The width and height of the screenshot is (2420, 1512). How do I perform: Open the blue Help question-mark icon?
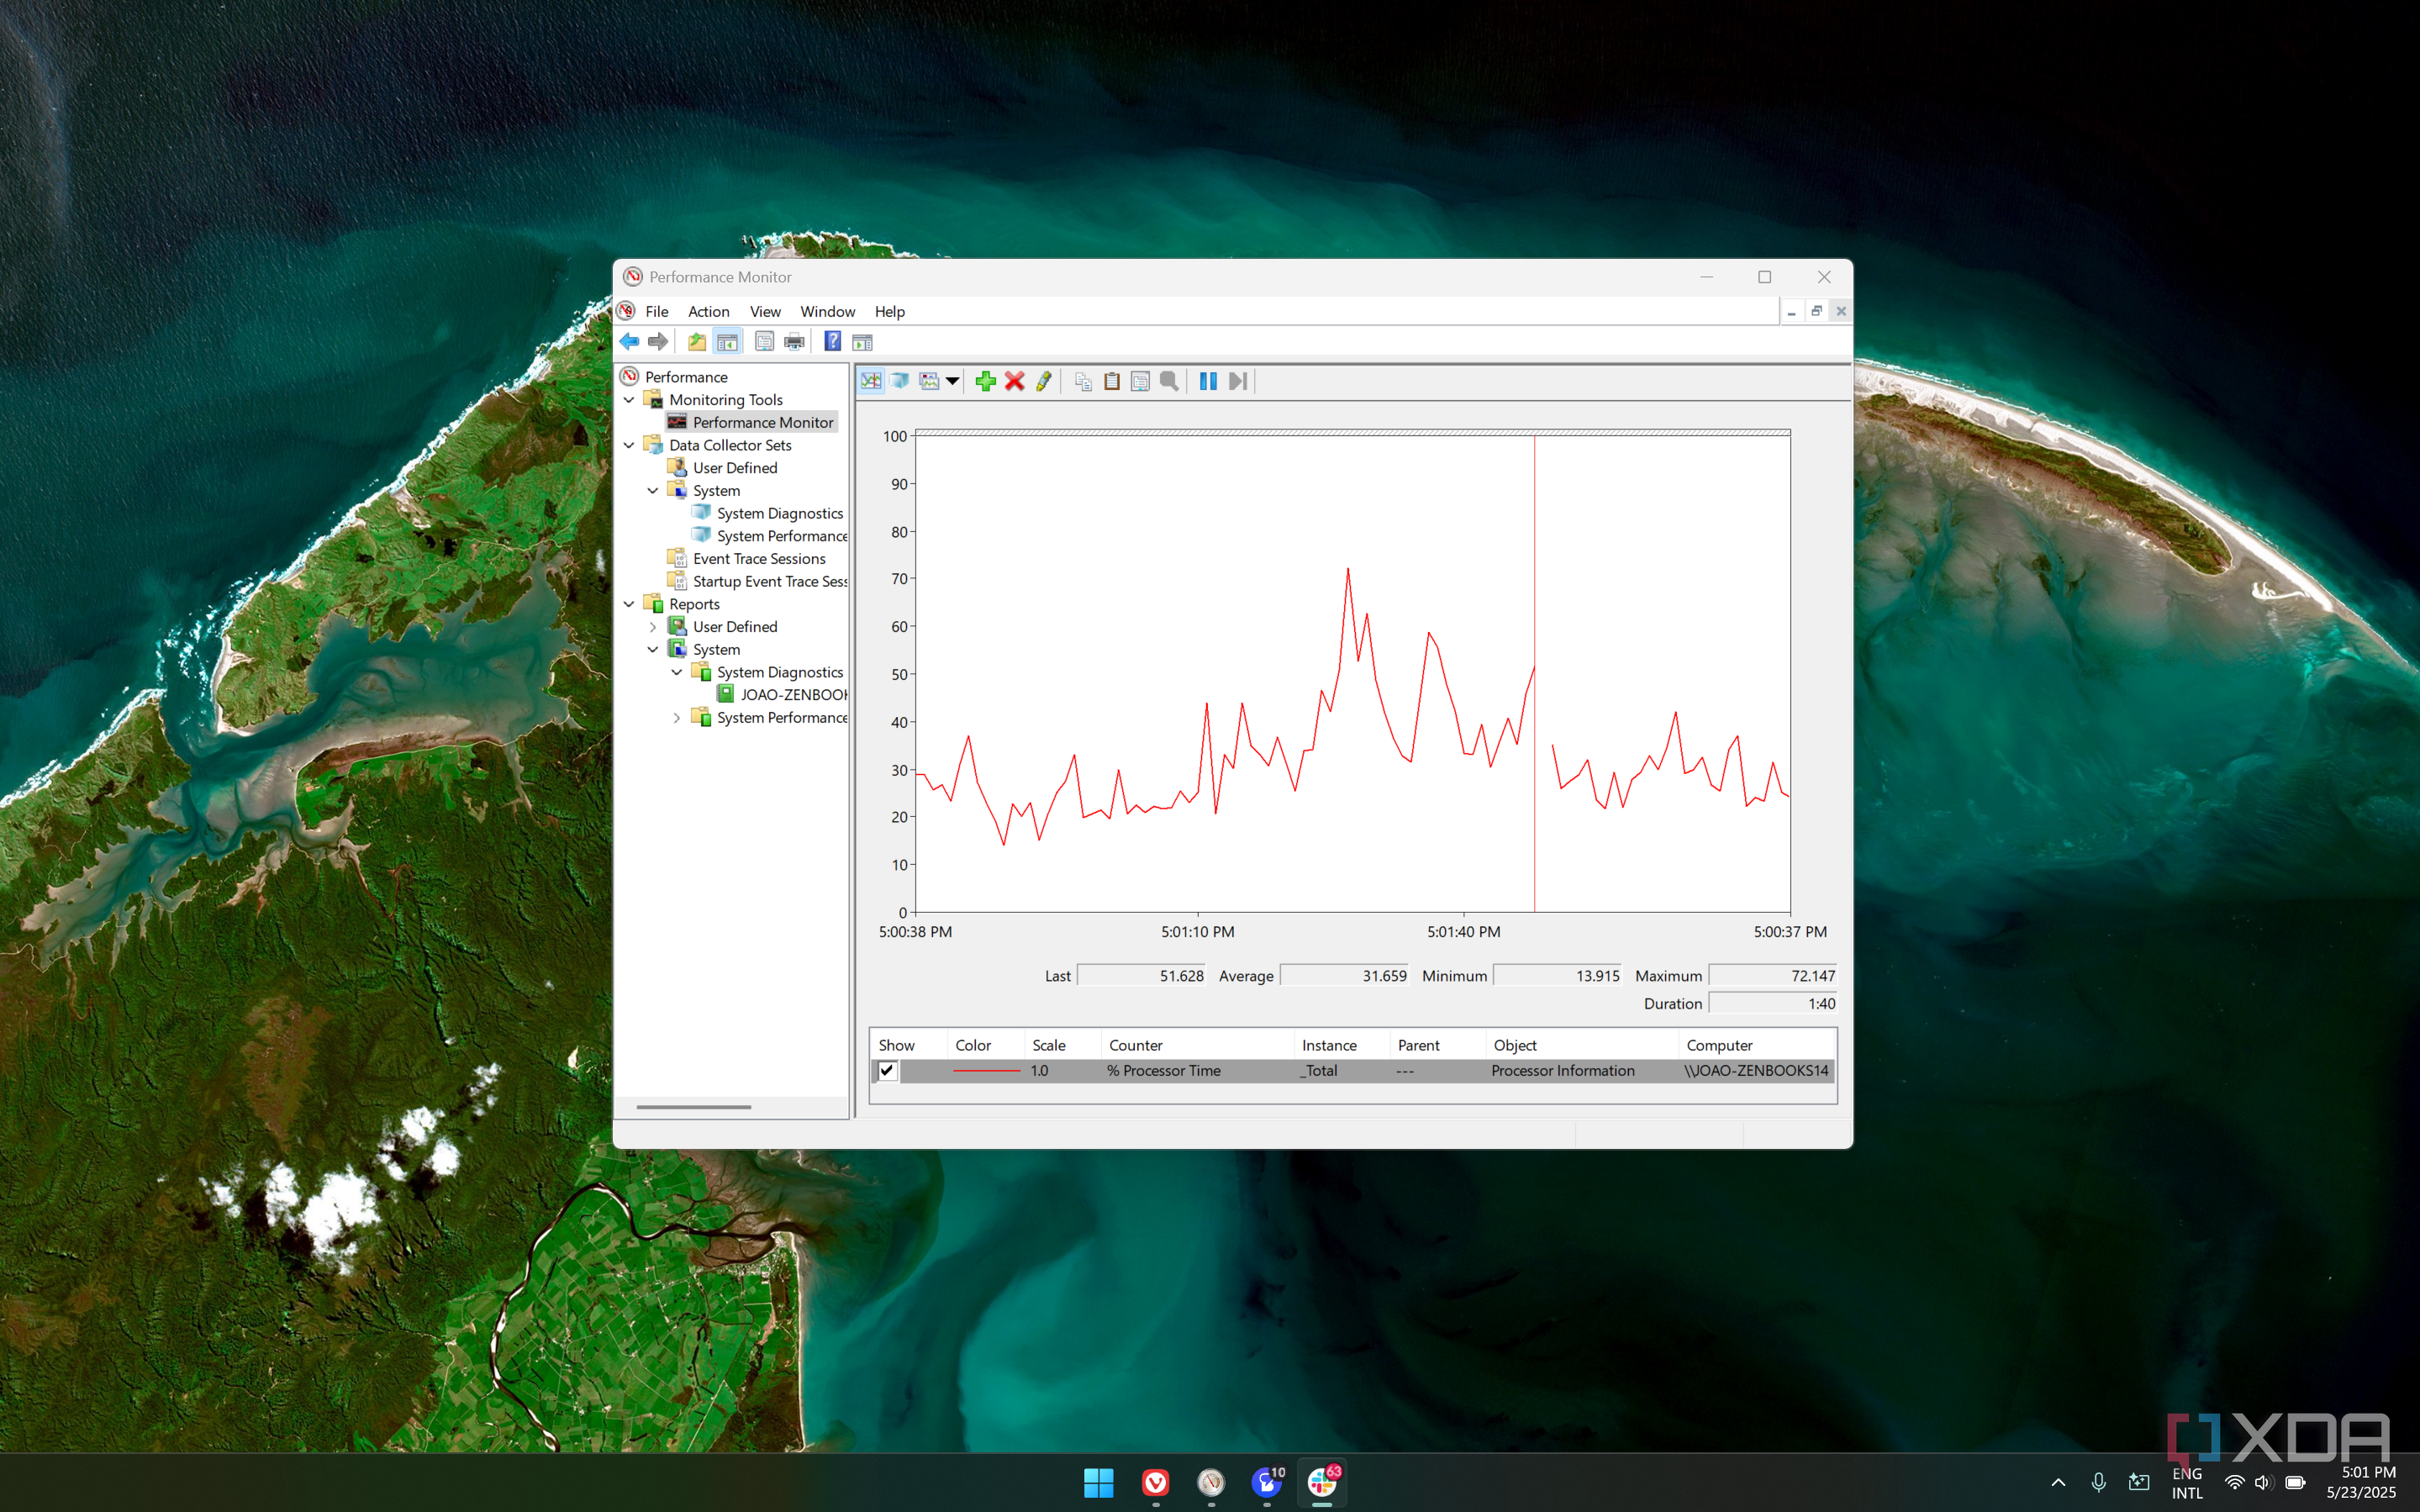point(832,342)
